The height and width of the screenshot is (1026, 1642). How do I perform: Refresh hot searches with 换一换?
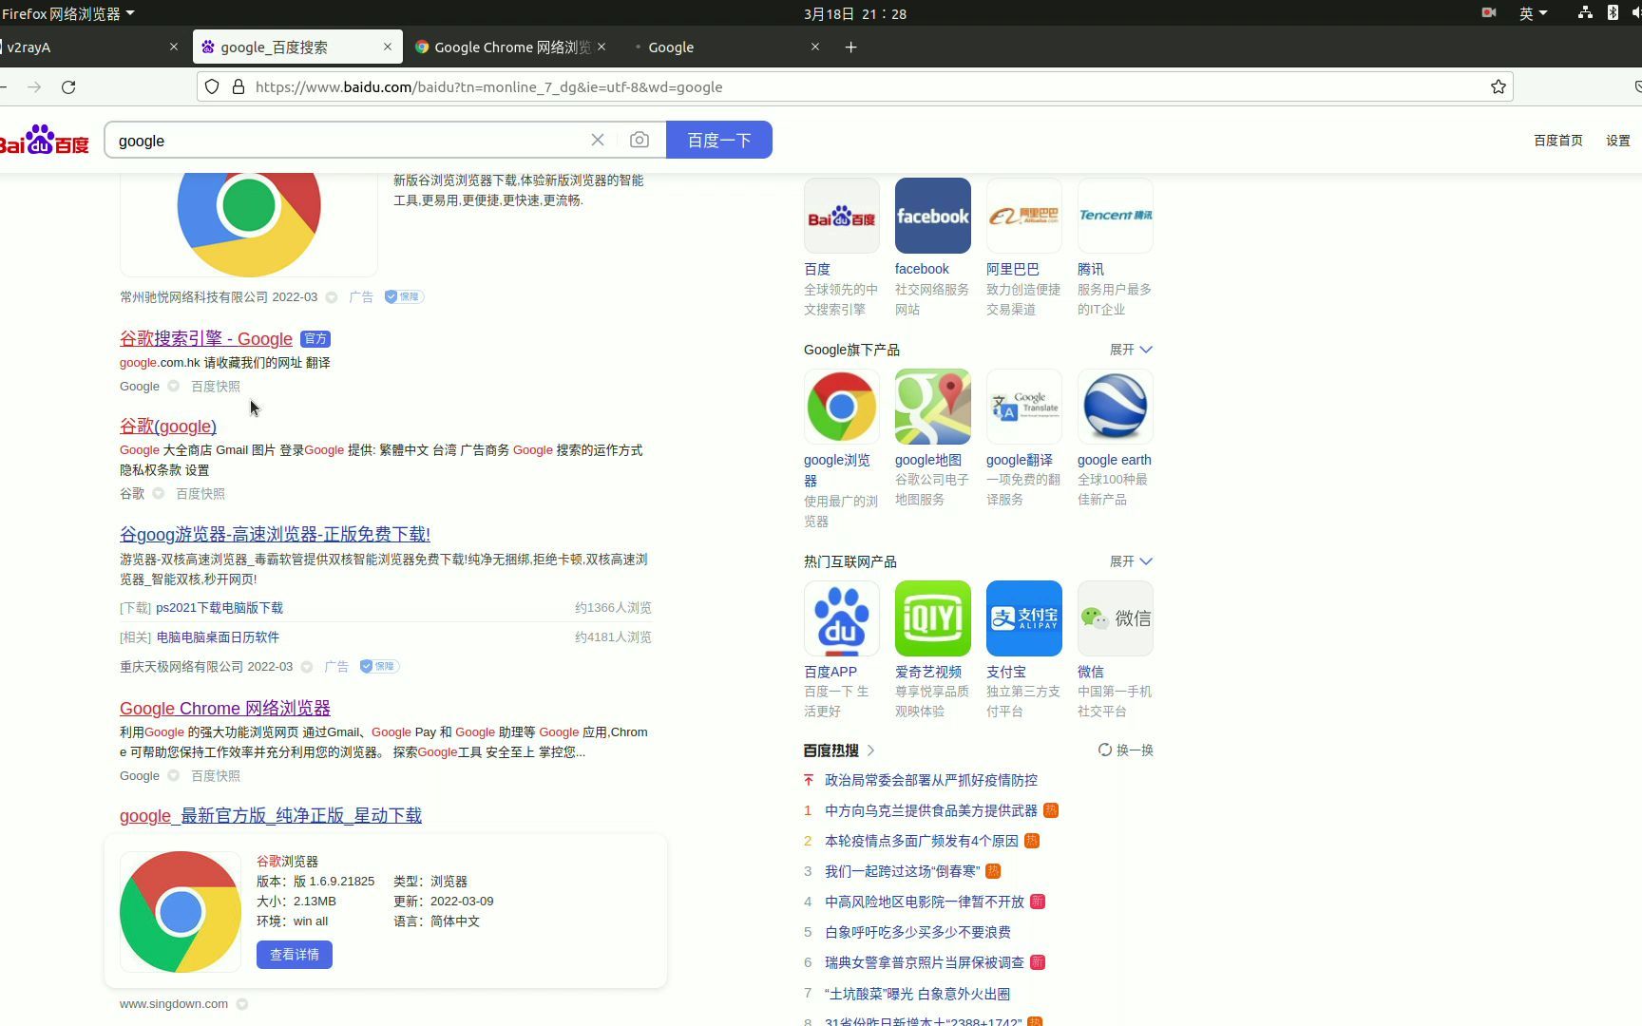click(1126, 750)
